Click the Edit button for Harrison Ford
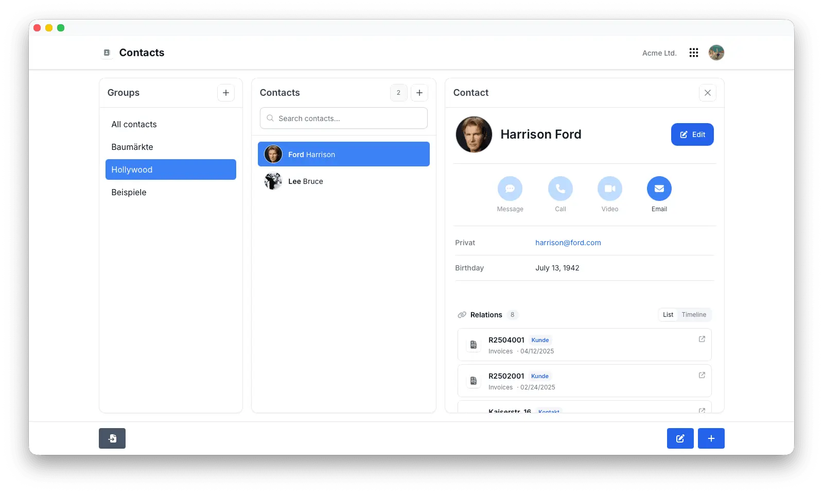823x493 pixels. [692, 134]
